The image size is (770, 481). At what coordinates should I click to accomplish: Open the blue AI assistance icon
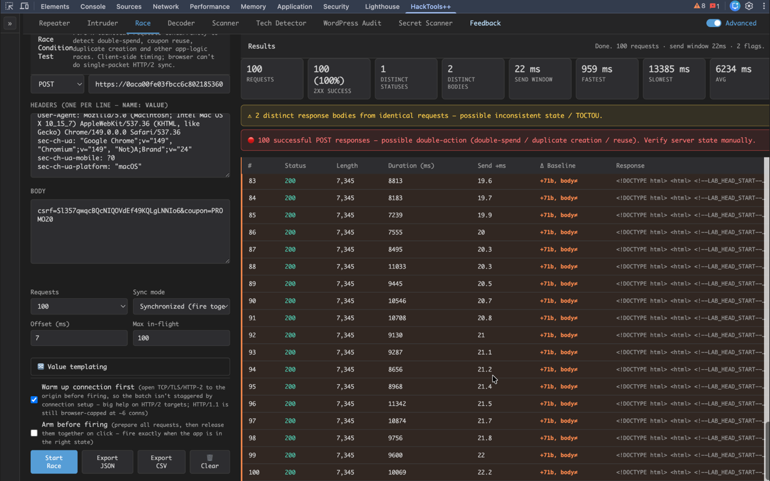735,7
